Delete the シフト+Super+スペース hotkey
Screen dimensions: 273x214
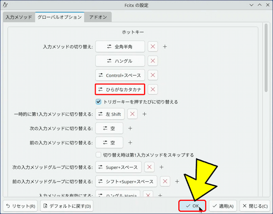[x=165, y=181]
